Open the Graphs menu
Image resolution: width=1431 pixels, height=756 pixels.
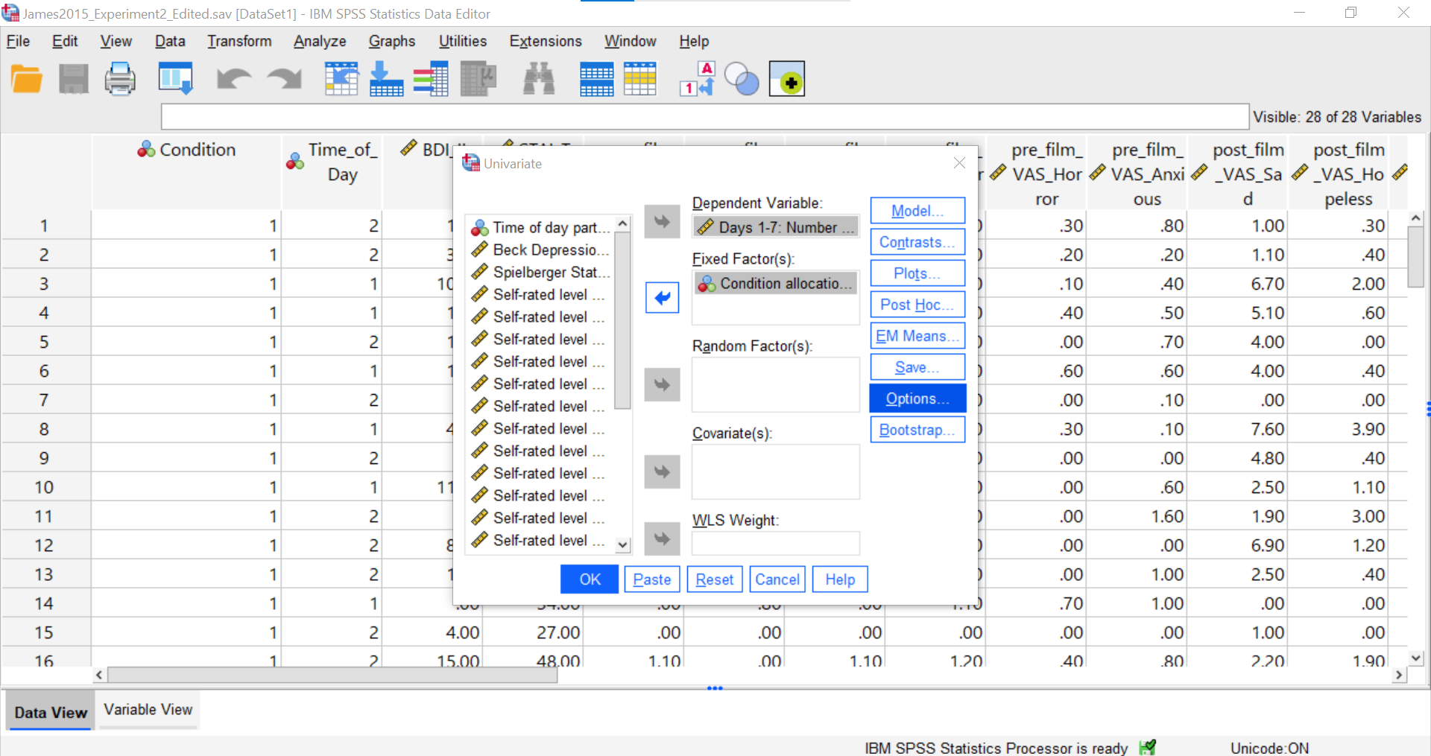392,41
